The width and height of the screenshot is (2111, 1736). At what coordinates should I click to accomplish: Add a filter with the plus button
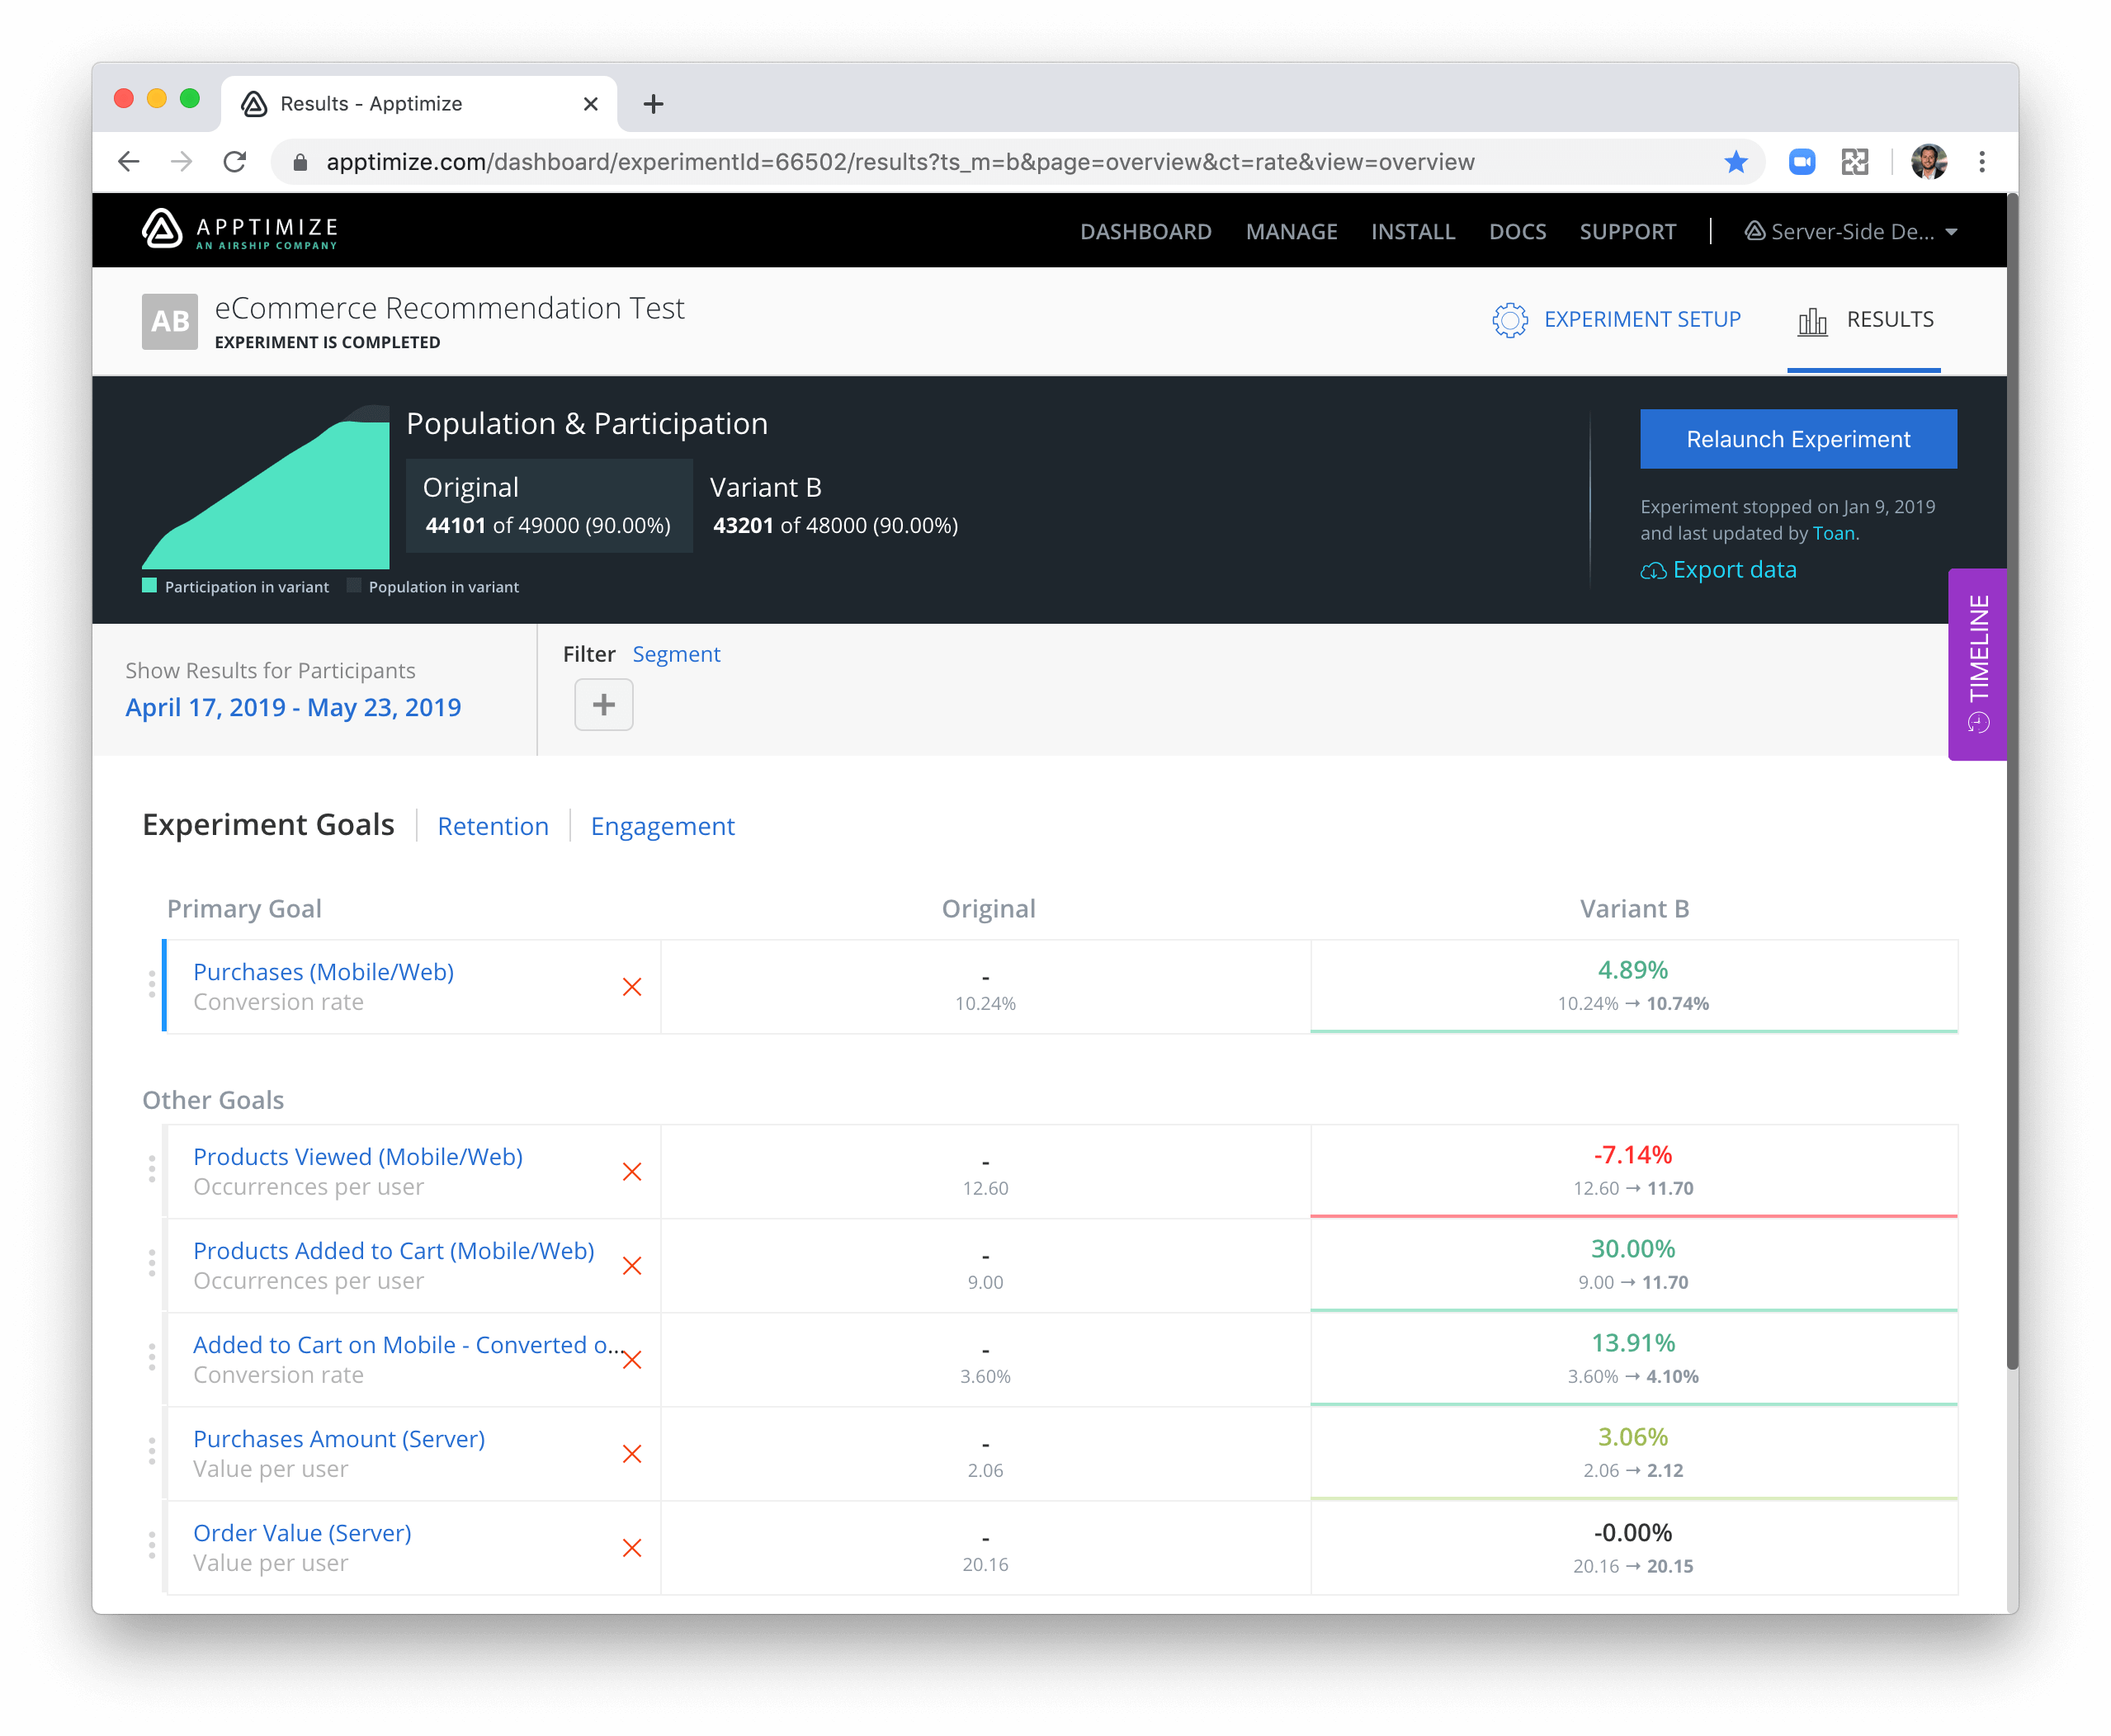(603, 705)
